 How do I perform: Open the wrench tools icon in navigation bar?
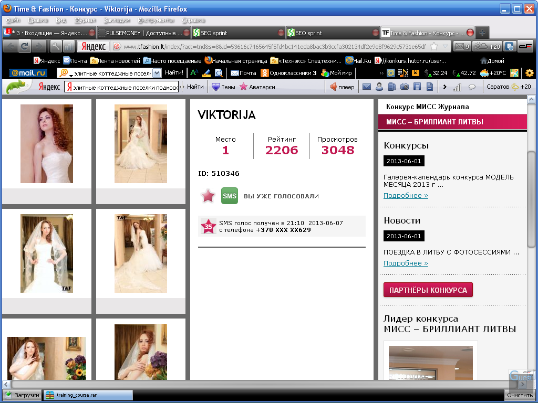56,46
